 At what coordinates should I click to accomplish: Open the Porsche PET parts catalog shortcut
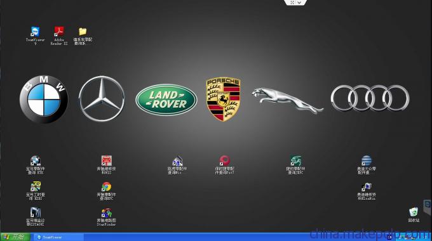tap(224, 165)
